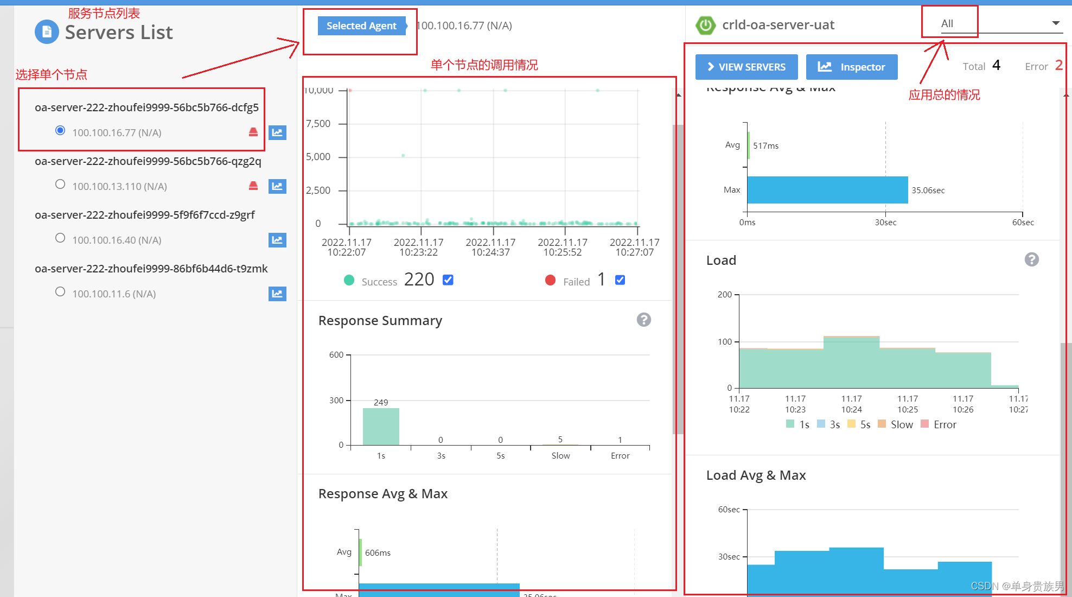Uncheck the Success checkbox
1072x597 pixels.
(x=448, y=280)
